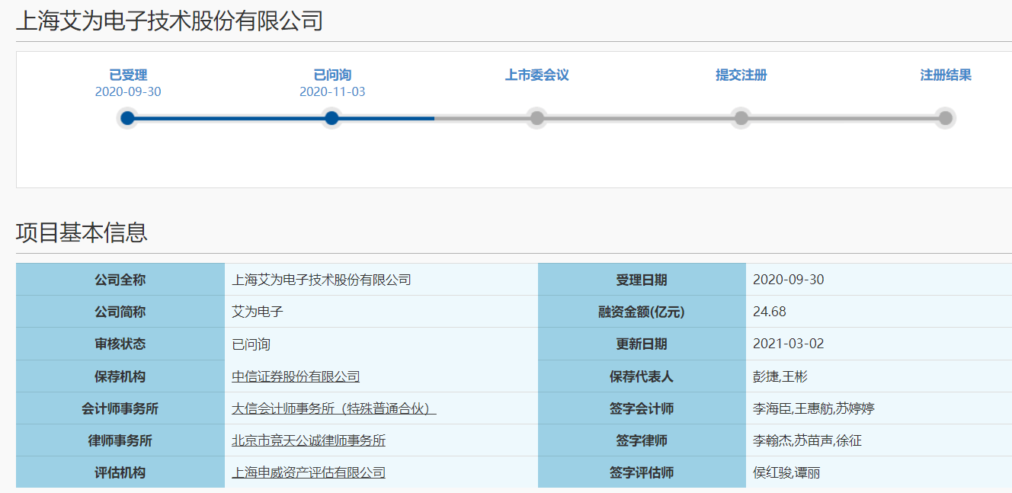Click the company full name value cell
Screen dimensions: 1012x493
[322, 280]
